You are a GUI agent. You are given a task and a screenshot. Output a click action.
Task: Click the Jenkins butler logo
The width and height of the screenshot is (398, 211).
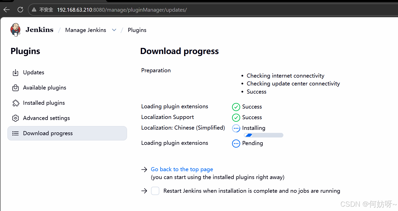tap(16, 30)
